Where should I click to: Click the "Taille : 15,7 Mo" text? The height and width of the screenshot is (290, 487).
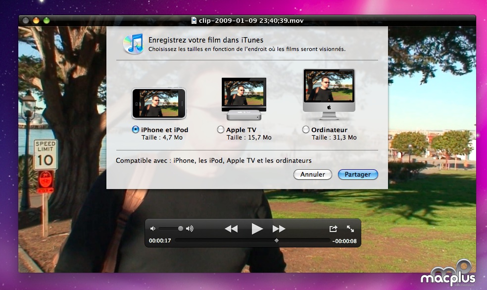(249, 138)
